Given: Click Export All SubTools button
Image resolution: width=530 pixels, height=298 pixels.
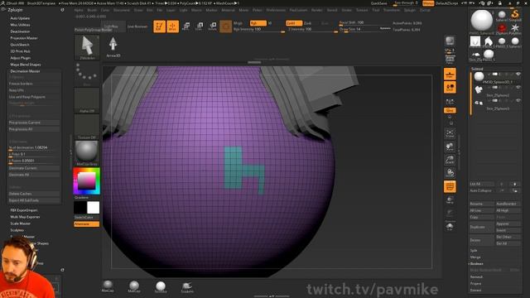Looking at the screenshot, I should 34,200.
